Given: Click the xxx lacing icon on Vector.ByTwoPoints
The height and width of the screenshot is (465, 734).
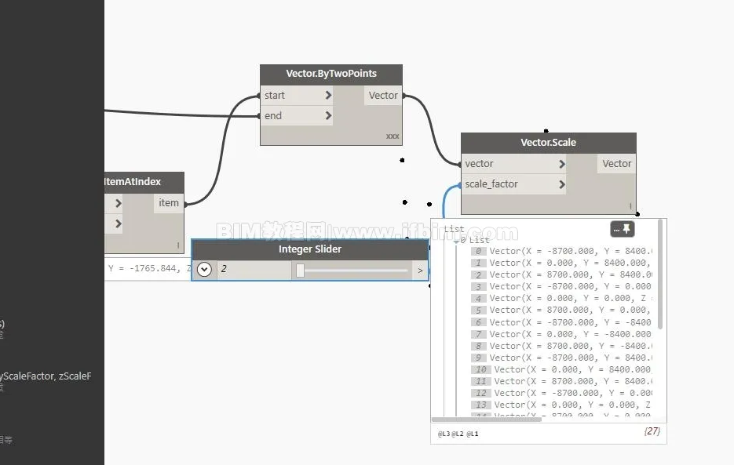Looking at the screenshot, I should 393,136.
